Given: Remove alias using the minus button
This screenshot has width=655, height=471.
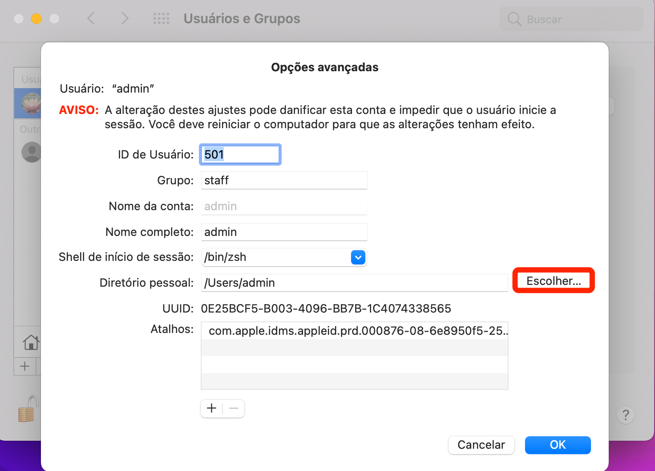Looking at the screenshot, I should [x=234, y=408].
